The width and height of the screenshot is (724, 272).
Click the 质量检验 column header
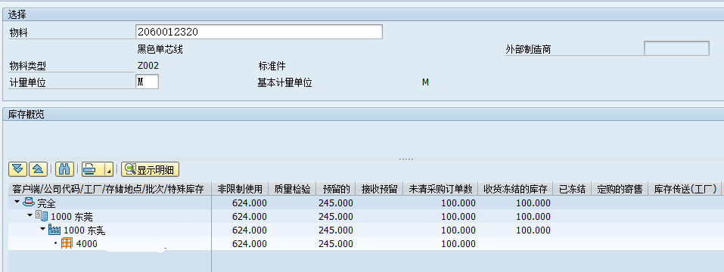point(292,189)
